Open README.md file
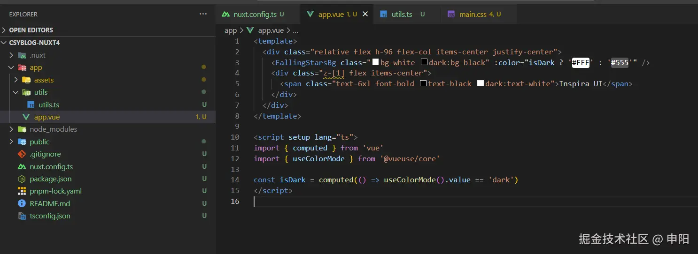698x254 pixels. pyautogui.click(x=108, y=203)
